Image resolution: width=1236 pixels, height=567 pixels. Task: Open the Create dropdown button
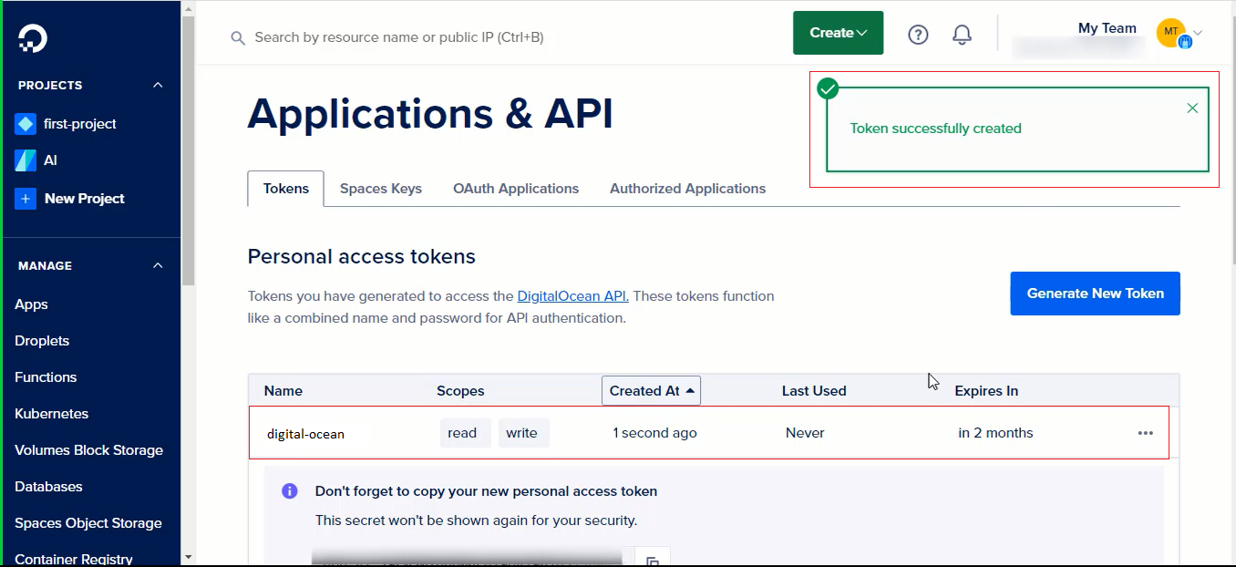[x=838, y=33]
